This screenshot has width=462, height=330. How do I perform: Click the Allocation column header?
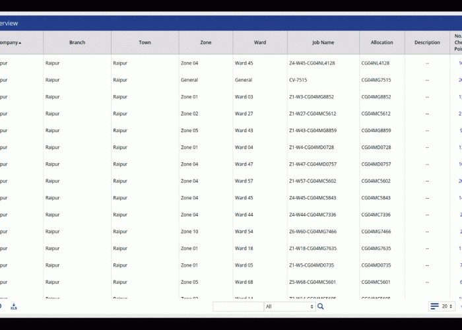(x=382, y=43)
